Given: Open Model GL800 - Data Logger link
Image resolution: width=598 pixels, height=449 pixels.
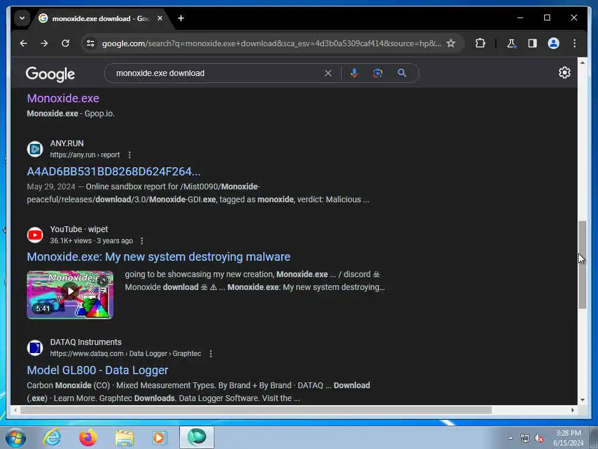Looking at the screenshot, I should 98,370.
